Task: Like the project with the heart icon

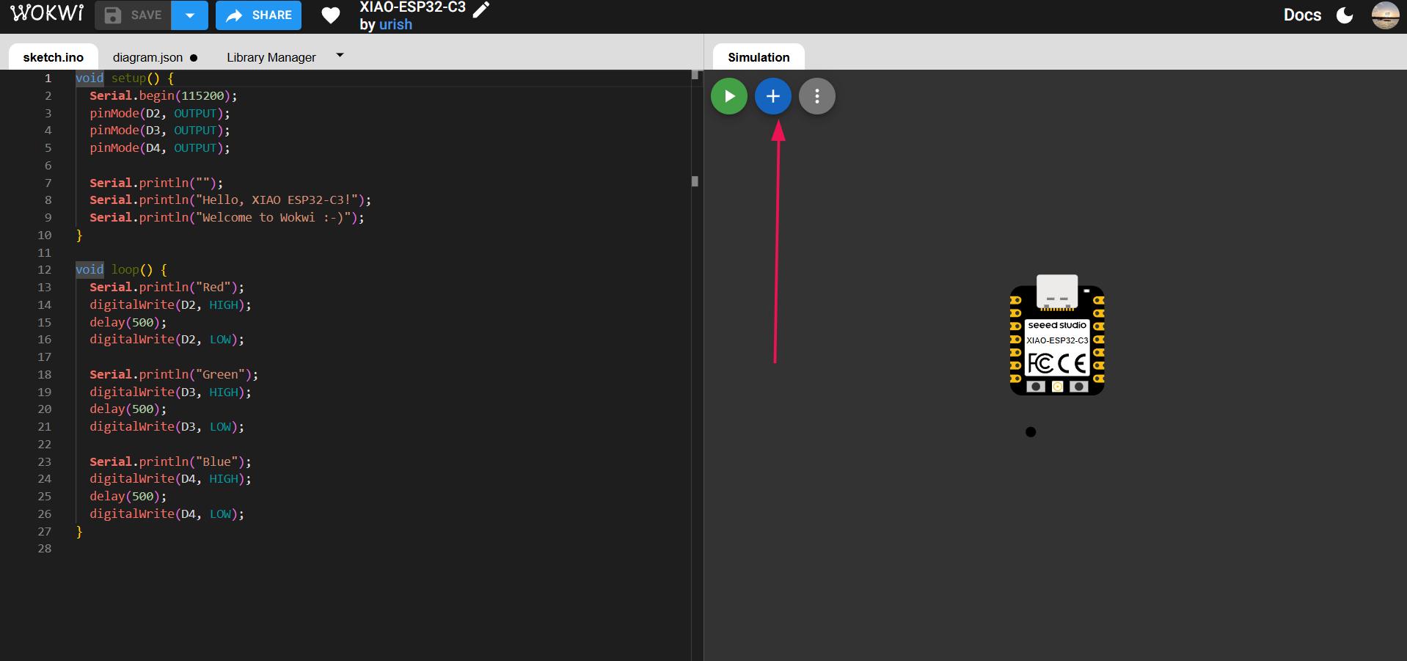Action: pyautogui.click(x=331, y=15)
